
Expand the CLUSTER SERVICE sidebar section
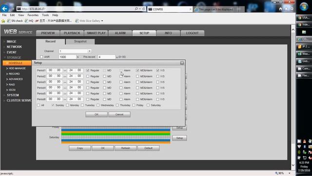(19, 100)
